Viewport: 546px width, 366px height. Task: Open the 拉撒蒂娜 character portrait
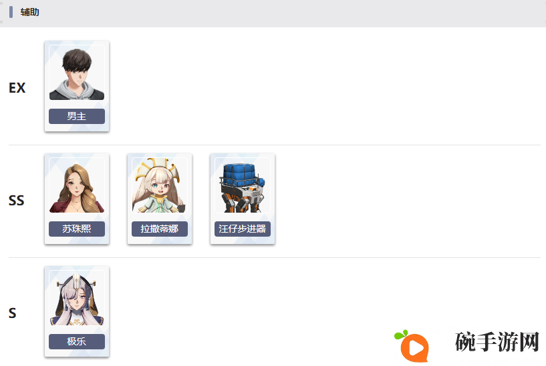[160, 185]
